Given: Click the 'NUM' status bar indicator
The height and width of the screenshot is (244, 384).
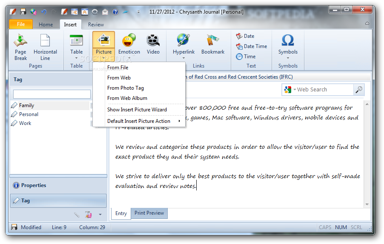Looking at the screenshot, I should point(341,227).
